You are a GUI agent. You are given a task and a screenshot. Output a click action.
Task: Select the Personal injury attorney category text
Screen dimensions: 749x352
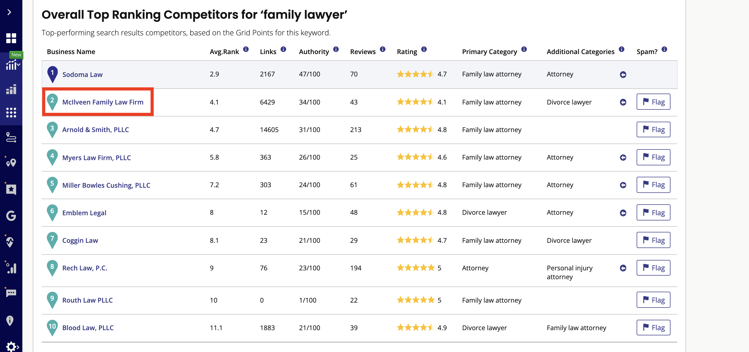point(569,272)
